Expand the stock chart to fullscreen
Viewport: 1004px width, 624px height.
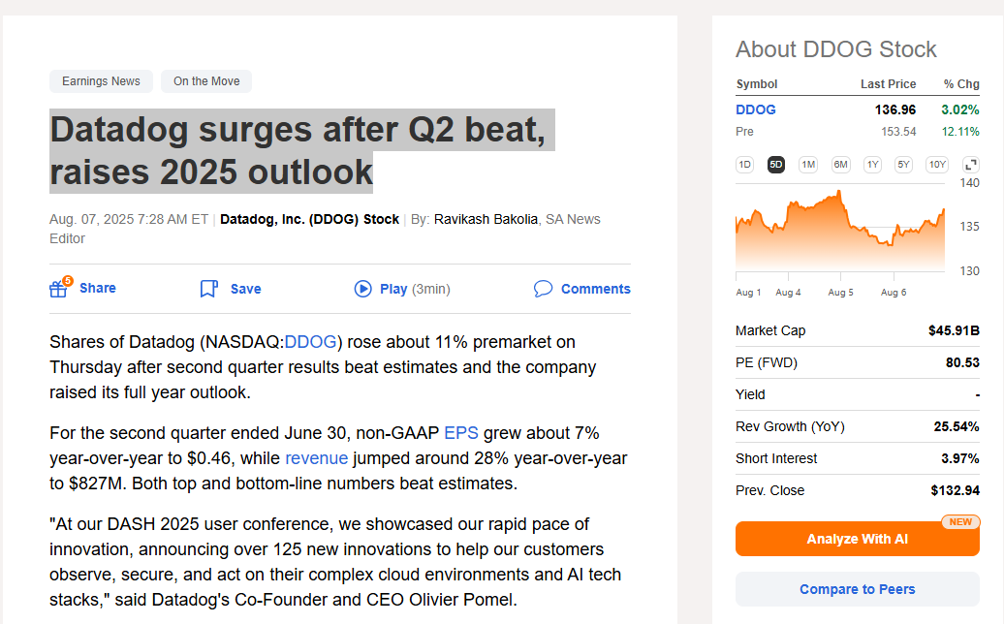click(x=971, y=165)
